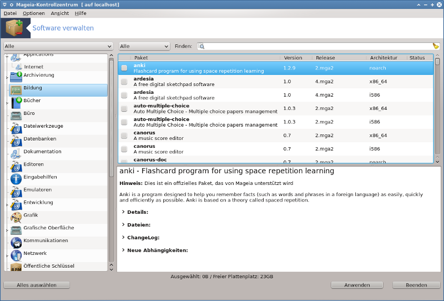The height and width of the screenshot is (301, 444).
Task: Open the Ansicht menu
Action: (x=60, y=13)
